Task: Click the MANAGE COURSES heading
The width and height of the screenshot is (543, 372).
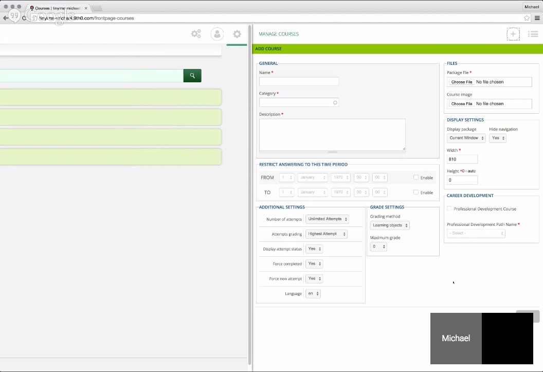Action: point(279,34)
